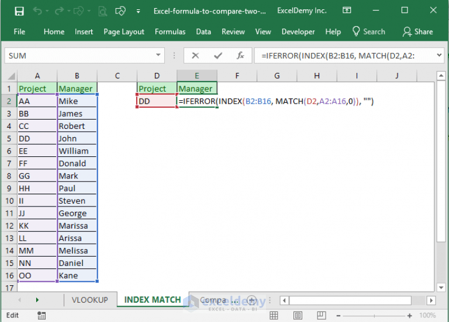Click cell A16 containing OO
Viewport: 449px width, 322px height.
tap(37, 275)
